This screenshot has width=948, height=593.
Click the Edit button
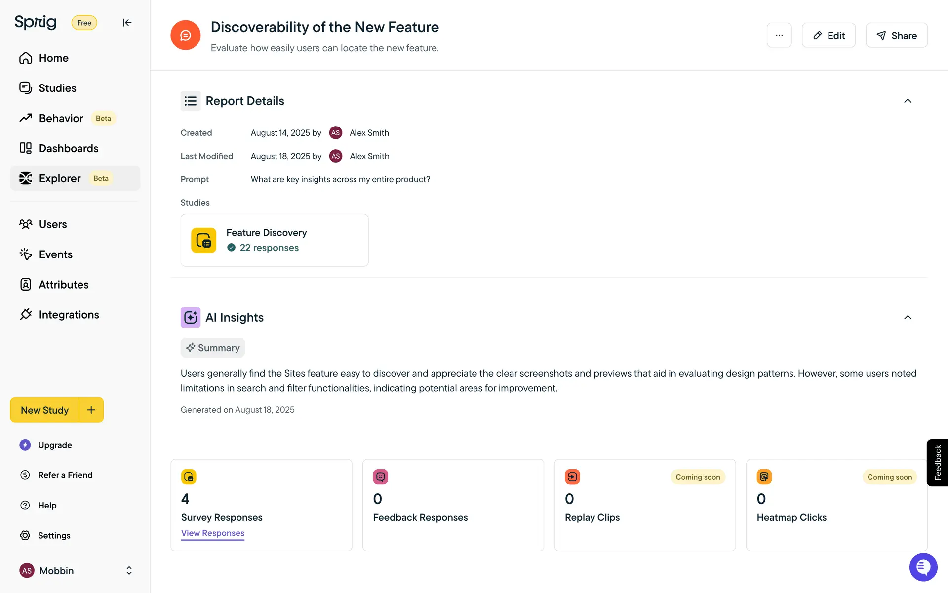click(828, 35)
